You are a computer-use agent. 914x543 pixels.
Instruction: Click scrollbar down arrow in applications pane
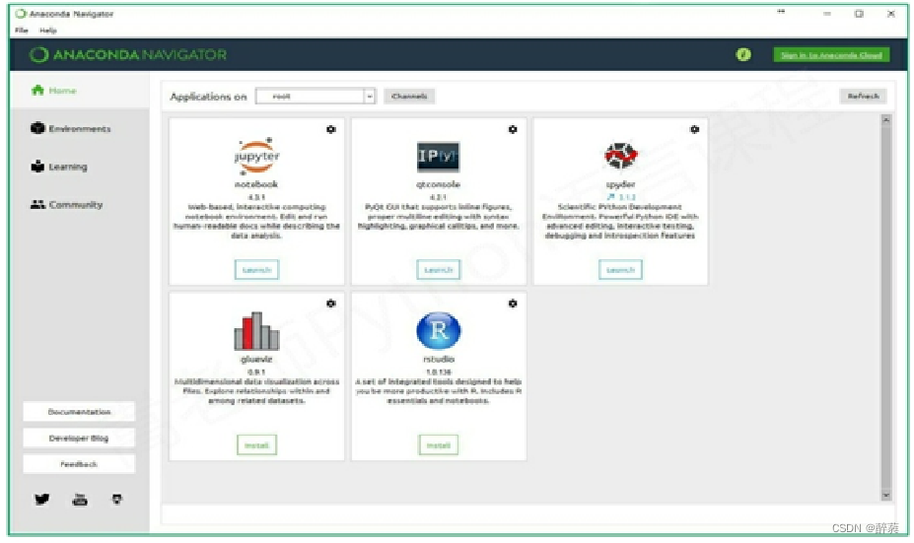point(886,496)
